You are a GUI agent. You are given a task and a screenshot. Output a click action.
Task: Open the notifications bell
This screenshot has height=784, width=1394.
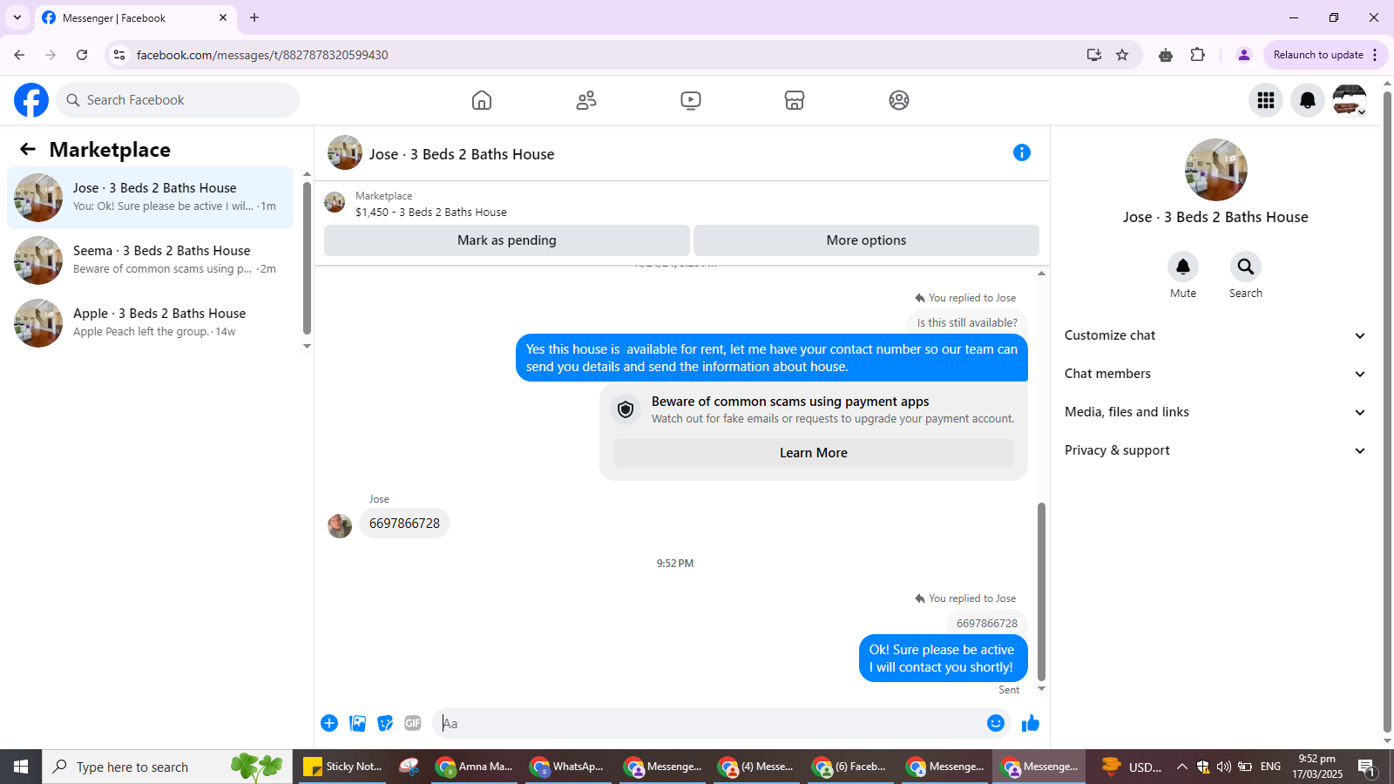click(x=1308, y=100)
